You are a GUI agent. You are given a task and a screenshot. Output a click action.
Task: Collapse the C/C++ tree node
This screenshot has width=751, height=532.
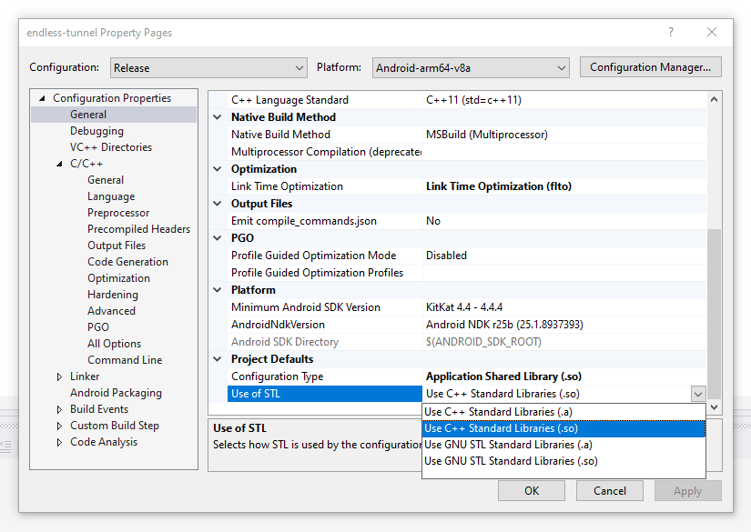59,164
